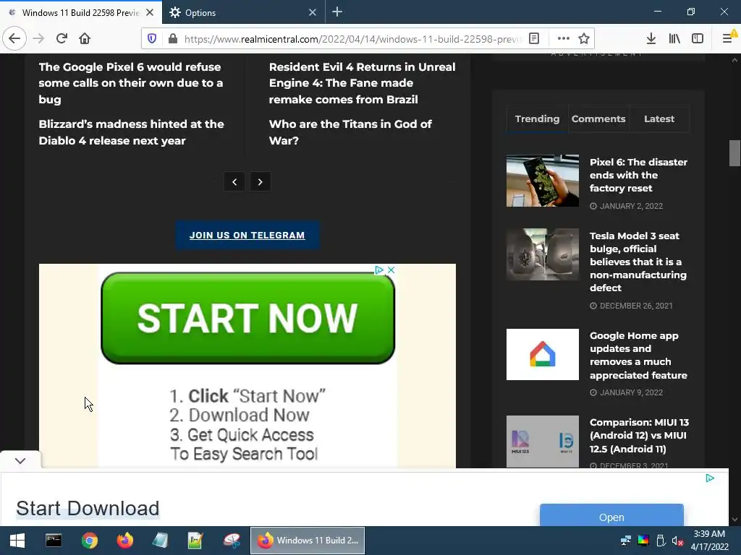This screenshot has height=555, width=741.
Task: Open network tray icon
Action: 626,541
